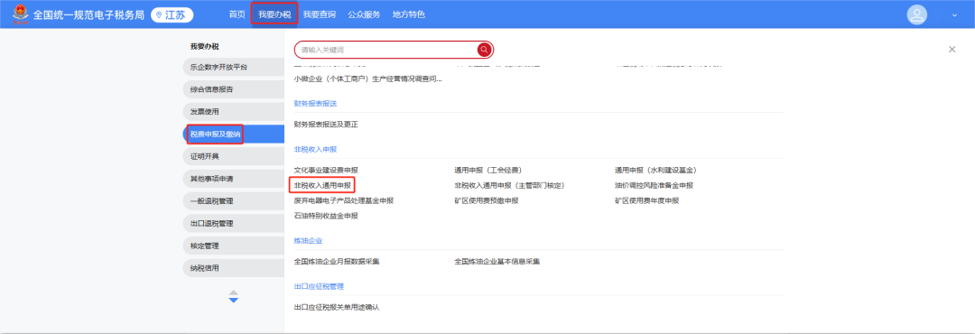Open 非税收入通用申报(主管部门核定) link

point(509,185)
